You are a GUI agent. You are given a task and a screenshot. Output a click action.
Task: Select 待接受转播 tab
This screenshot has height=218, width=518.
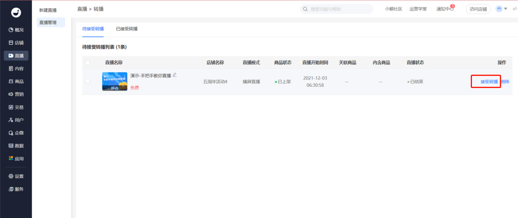tap(93, 29)
